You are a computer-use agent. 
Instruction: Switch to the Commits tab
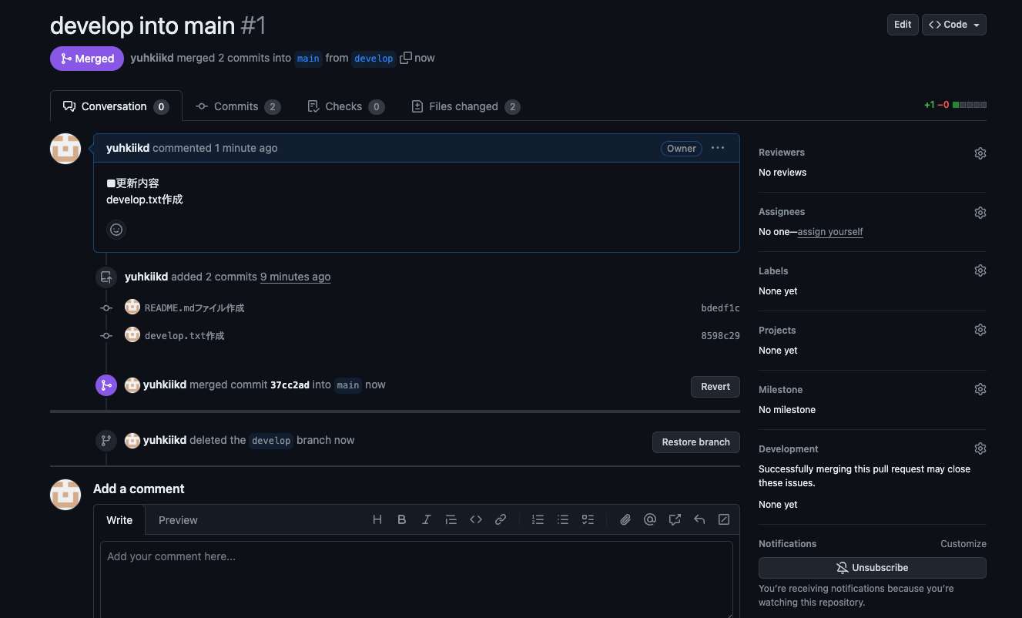(237, 106)
